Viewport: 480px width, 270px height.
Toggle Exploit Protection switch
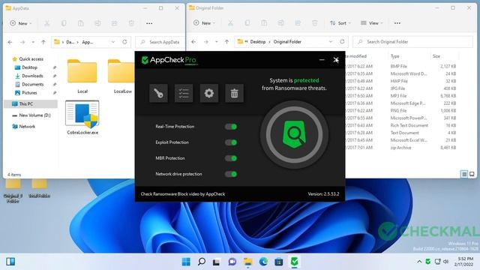pos(231,142)
